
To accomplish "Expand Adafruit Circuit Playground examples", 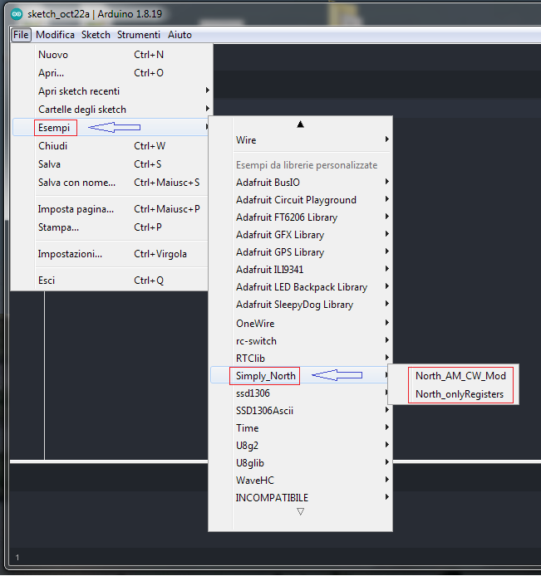I will click(301, 200).
